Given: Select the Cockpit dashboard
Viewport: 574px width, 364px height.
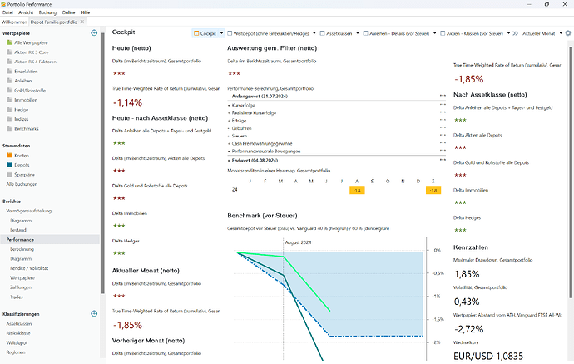Looking at the screenshot, I should coord(205,33).
